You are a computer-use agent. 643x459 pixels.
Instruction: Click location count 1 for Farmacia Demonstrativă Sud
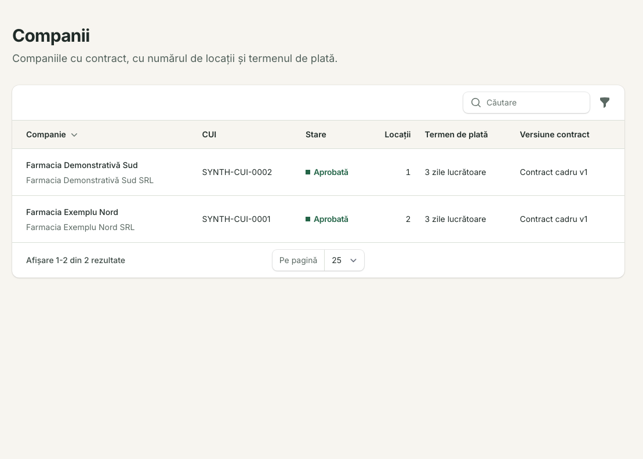pos(408,172)
